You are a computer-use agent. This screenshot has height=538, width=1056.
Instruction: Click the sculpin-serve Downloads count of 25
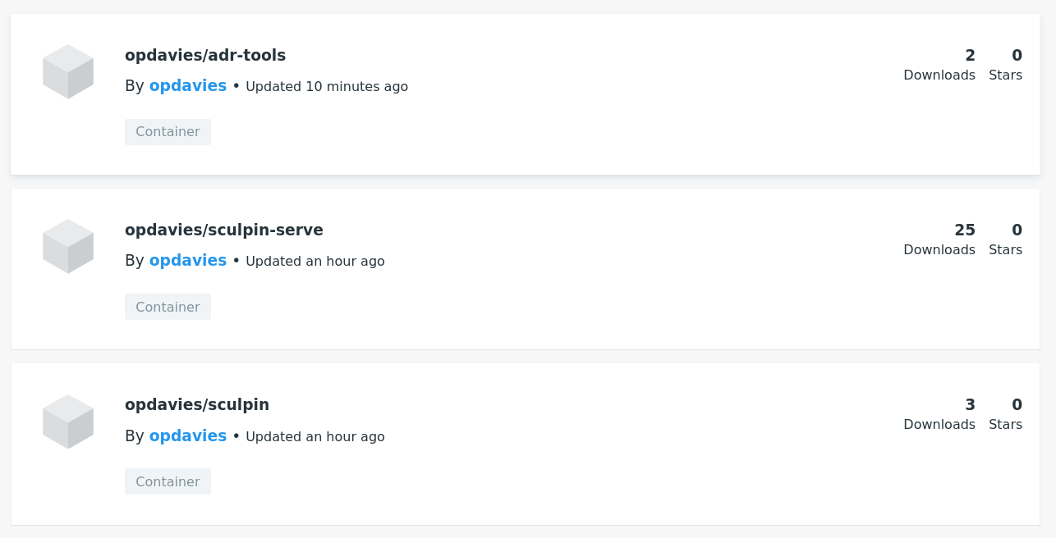(965, 230)
